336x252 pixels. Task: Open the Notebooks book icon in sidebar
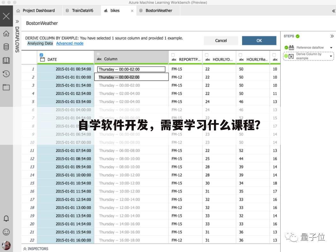6,60
